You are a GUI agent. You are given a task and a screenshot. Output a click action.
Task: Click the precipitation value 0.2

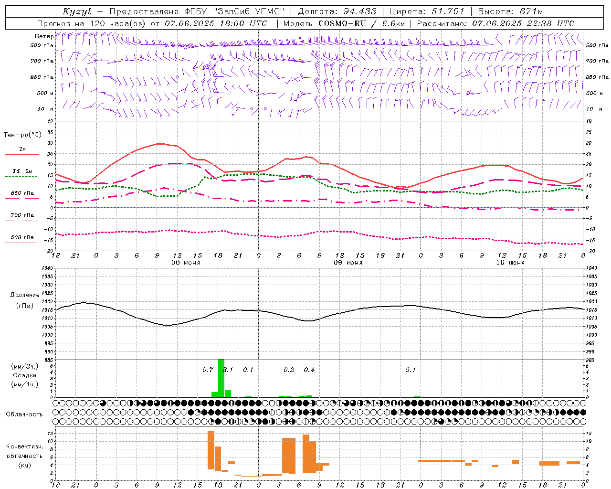click(289, 370)
